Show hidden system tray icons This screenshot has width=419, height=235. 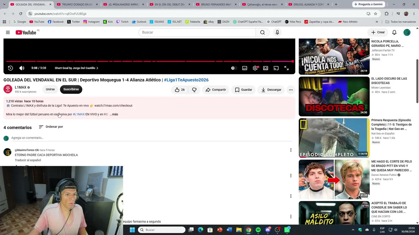(353, 230)
